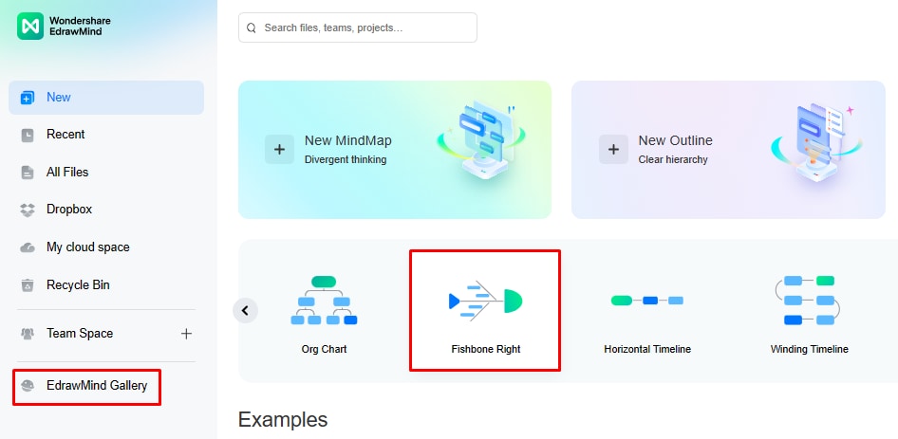The image size is (898, 439).
Task: Click the EdrawMind Gallery icon
Action: tap(28, 386)
